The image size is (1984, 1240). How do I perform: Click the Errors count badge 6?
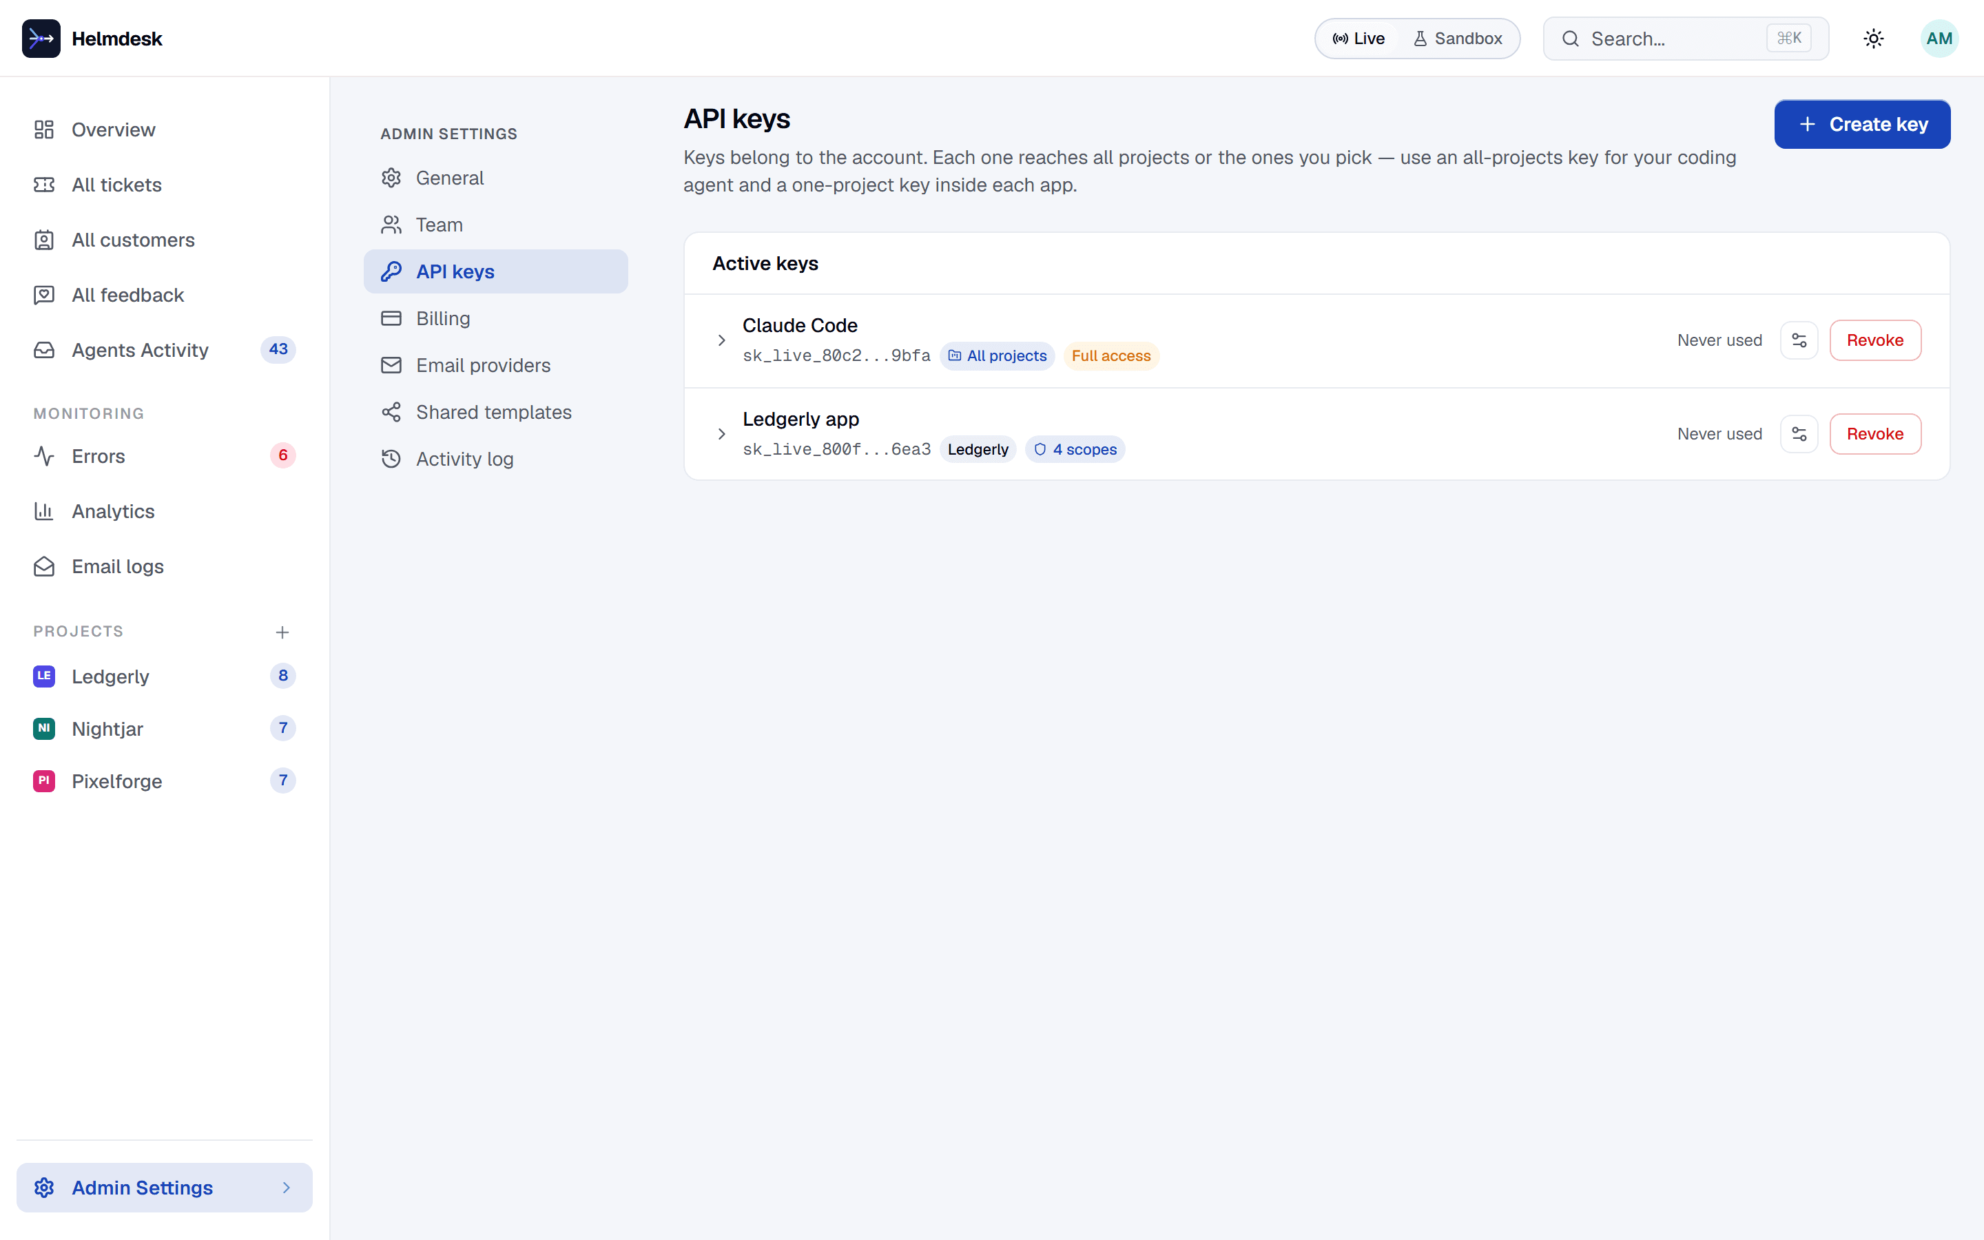click(x=283, y=455)
